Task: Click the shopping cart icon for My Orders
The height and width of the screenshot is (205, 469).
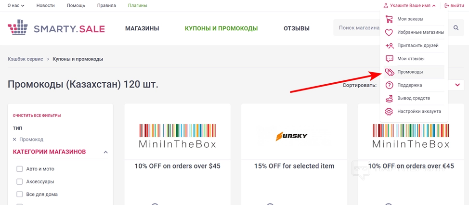Action: pyautogui.click(x=389, y=19)
